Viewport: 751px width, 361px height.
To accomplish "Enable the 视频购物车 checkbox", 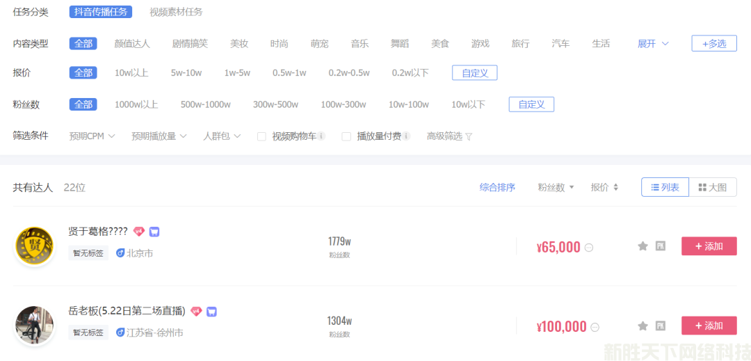I will pyautogui.click(x=262, y=136).
